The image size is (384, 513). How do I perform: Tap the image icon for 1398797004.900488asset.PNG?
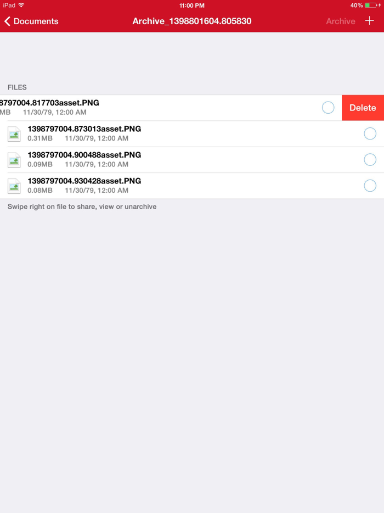click(x=14, y=160)
